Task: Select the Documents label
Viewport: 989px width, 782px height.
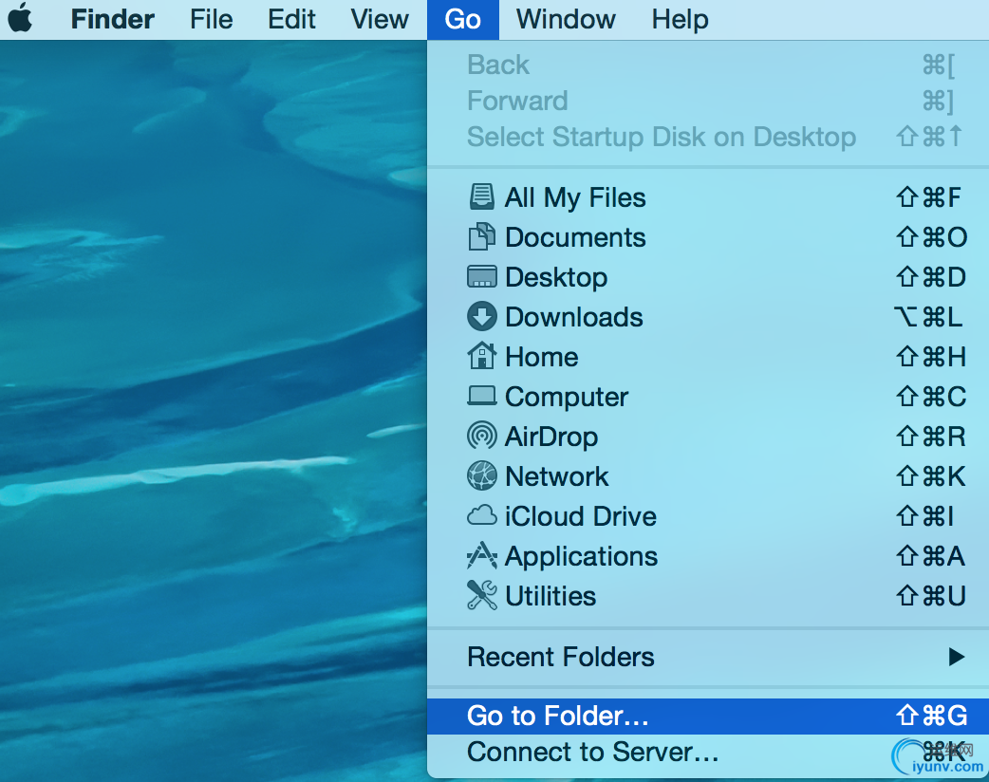Action: pyautogui.click(x=575, y=237)
